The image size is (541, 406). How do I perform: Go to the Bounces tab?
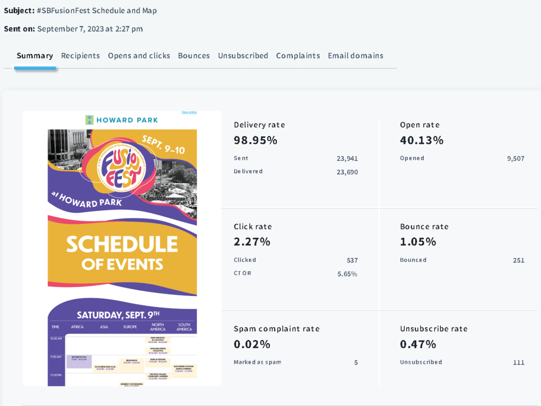[194, 56]
